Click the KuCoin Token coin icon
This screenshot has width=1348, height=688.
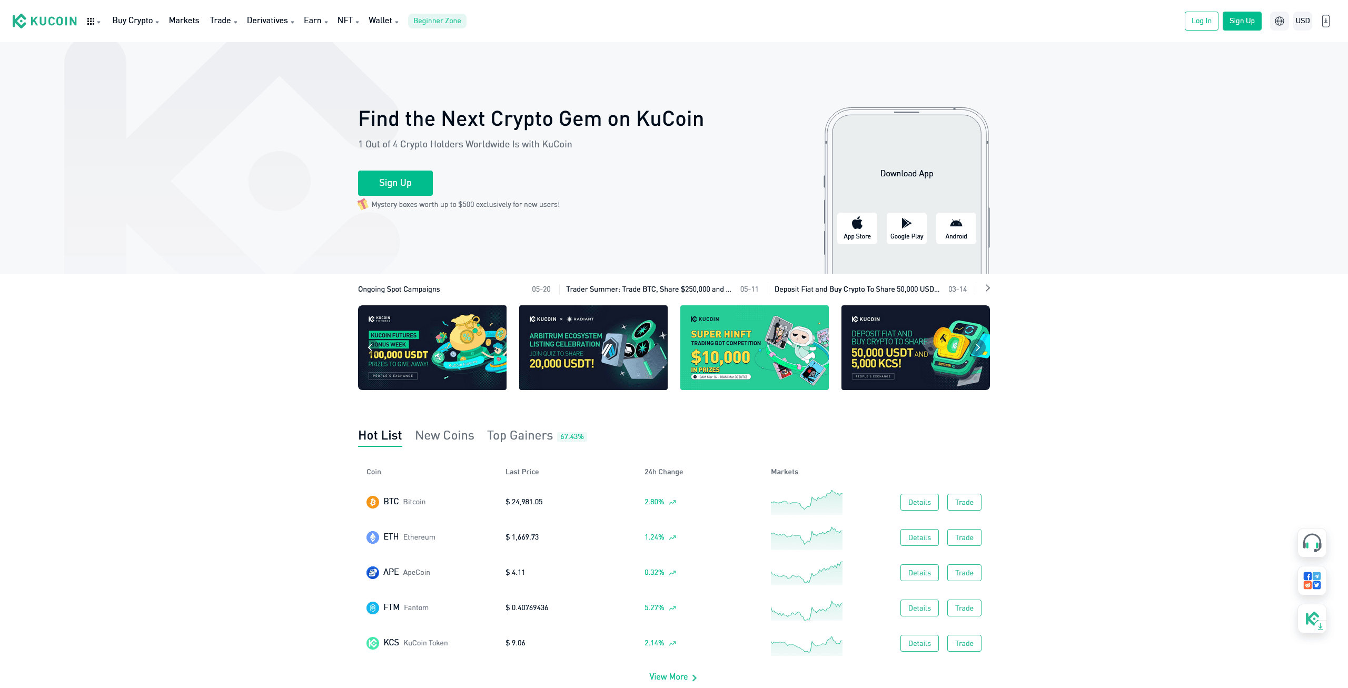(373, 643)
